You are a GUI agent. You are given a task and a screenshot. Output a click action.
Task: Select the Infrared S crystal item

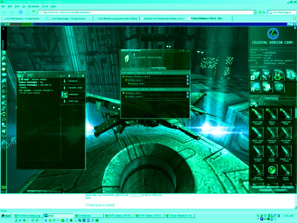point(272,172)
